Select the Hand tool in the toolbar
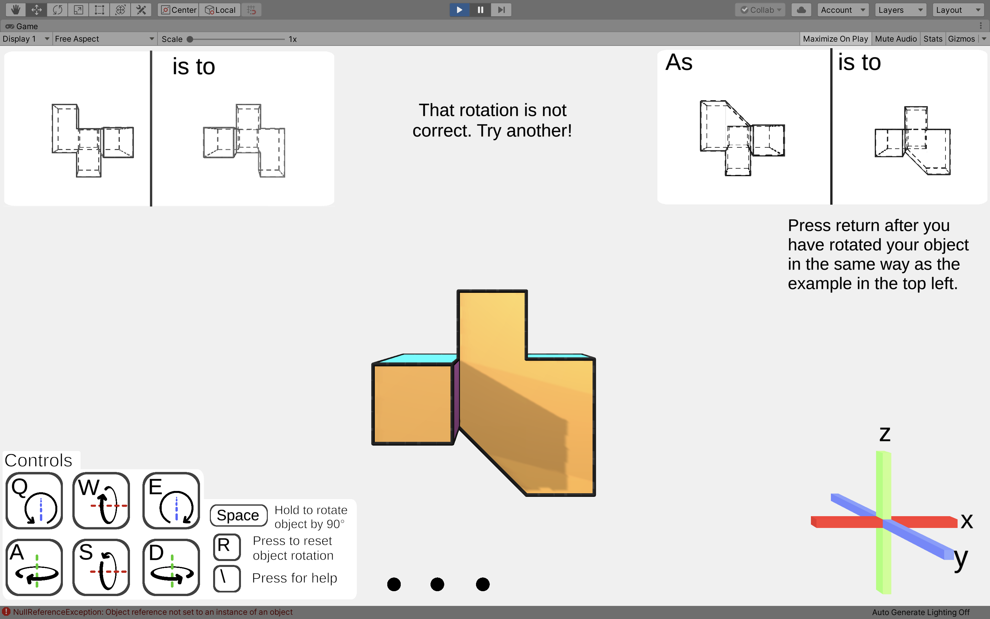The image size is (990, 619). pos(15,9)
